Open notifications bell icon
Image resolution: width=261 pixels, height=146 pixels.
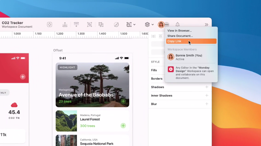coord(177,25)
